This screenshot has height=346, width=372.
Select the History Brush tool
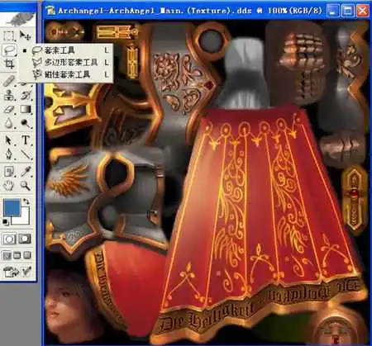26,95
